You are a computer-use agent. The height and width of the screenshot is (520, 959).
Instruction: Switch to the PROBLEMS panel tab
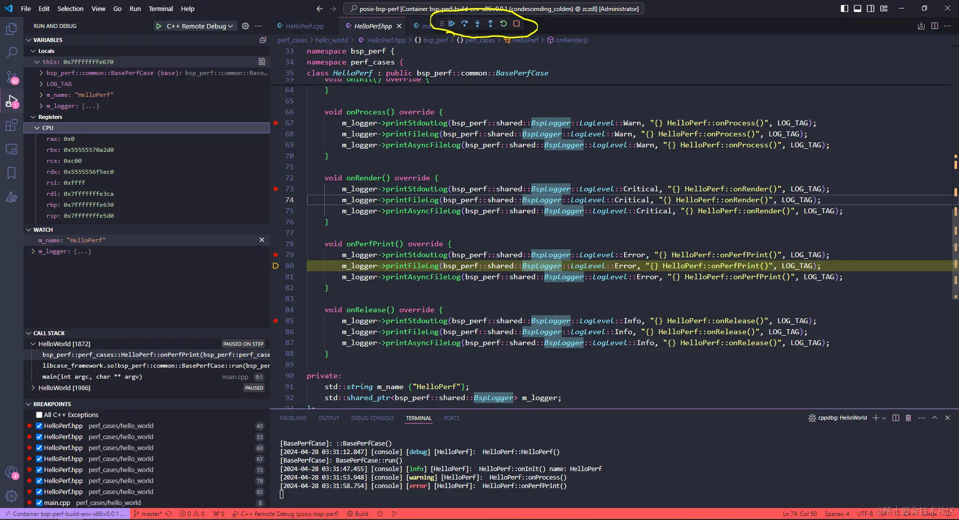[293, 418]
